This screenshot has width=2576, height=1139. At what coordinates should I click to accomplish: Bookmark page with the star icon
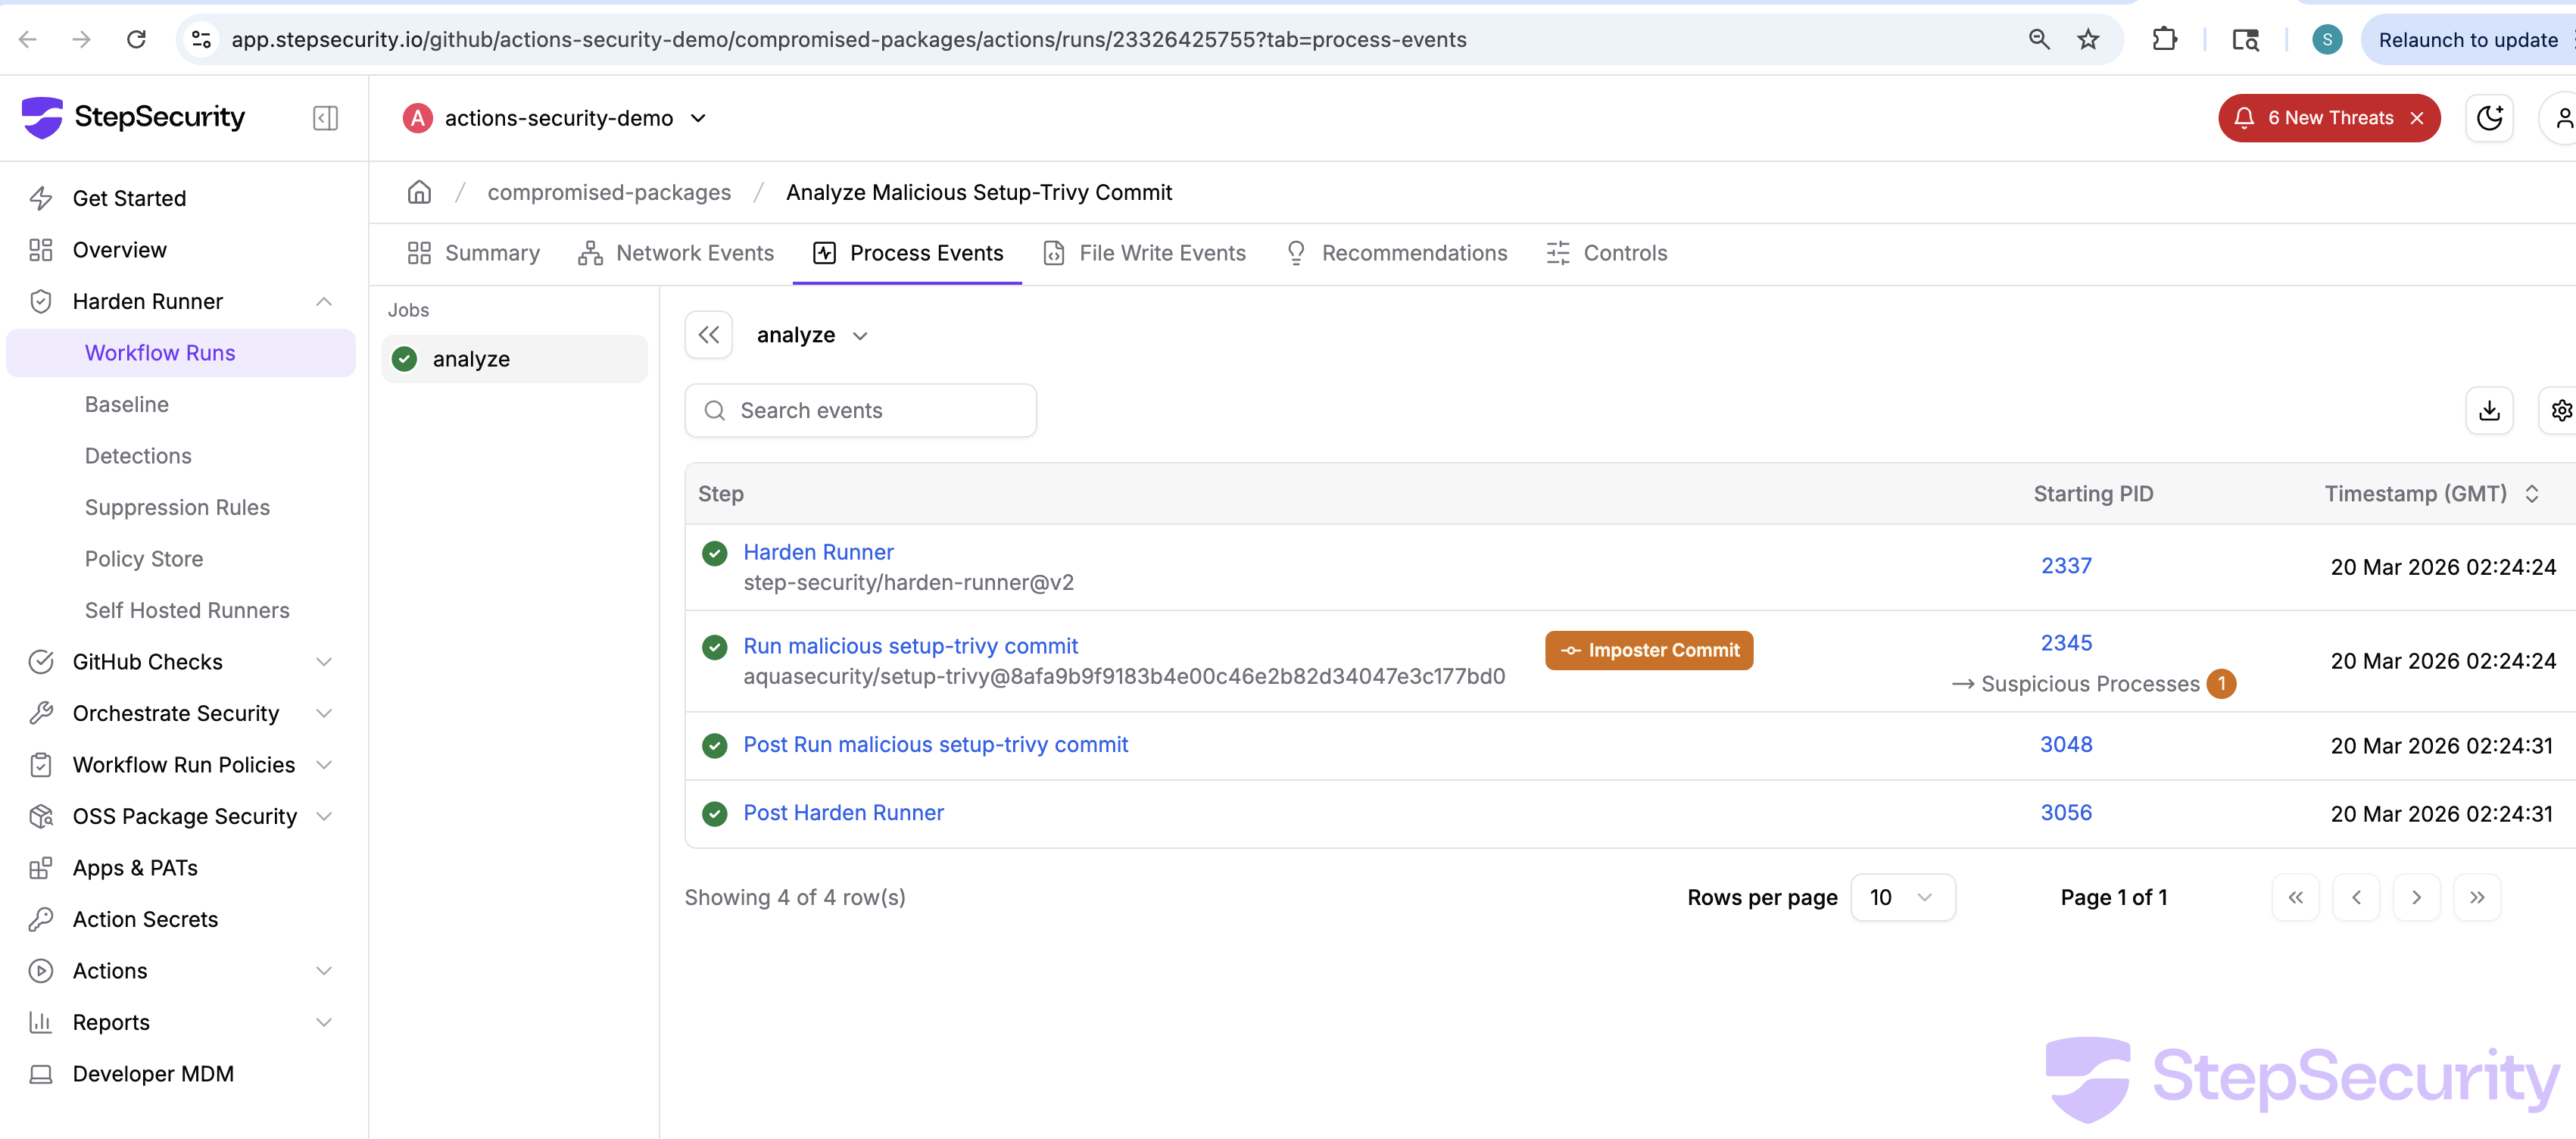pyautogui.click(x=2088, y=40)
